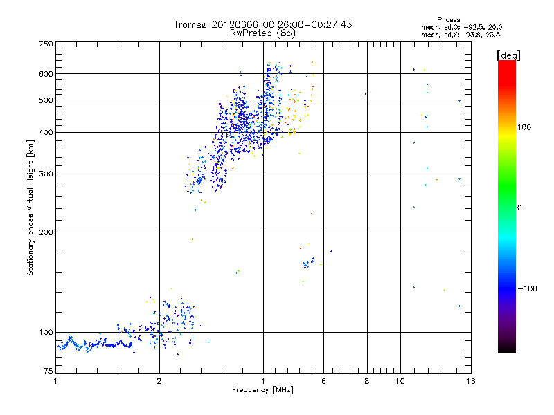Click the '75' y-axis tick label

pyautogui.click(x=48, y=371)
